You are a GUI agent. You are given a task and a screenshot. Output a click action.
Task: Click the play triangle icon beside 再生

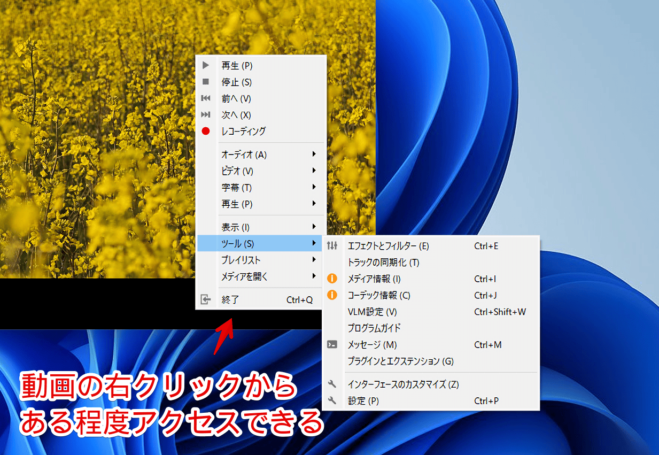point(206,65)
